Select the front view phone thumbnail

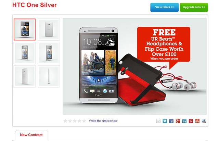pos(25,29)
